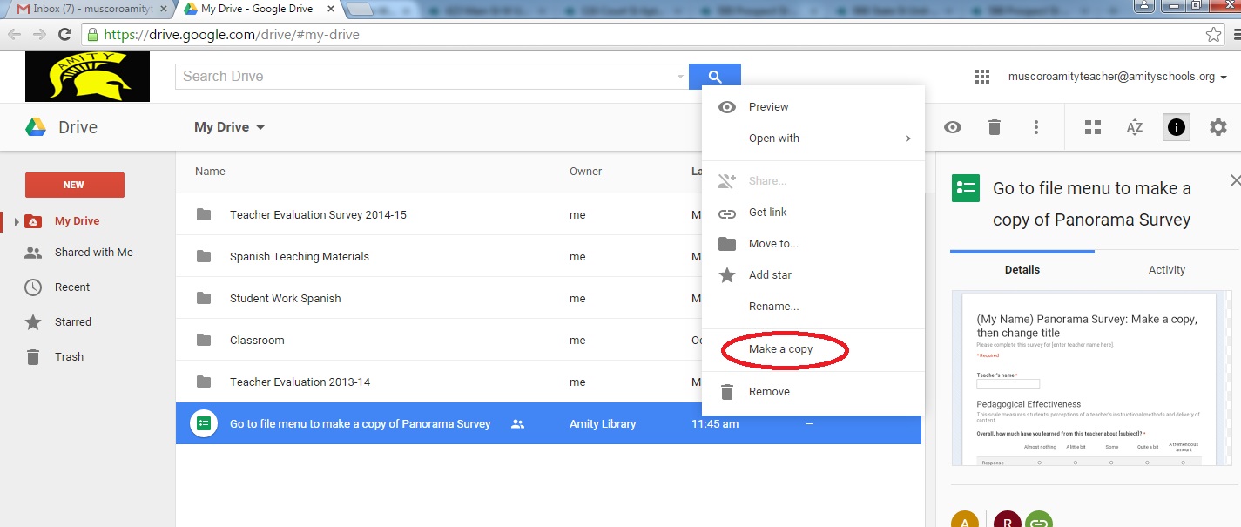Expand My Drive tree arrow in sidebar
Image resolution: width=1241 pixels, height=527 pixels.
pos(16,221)
